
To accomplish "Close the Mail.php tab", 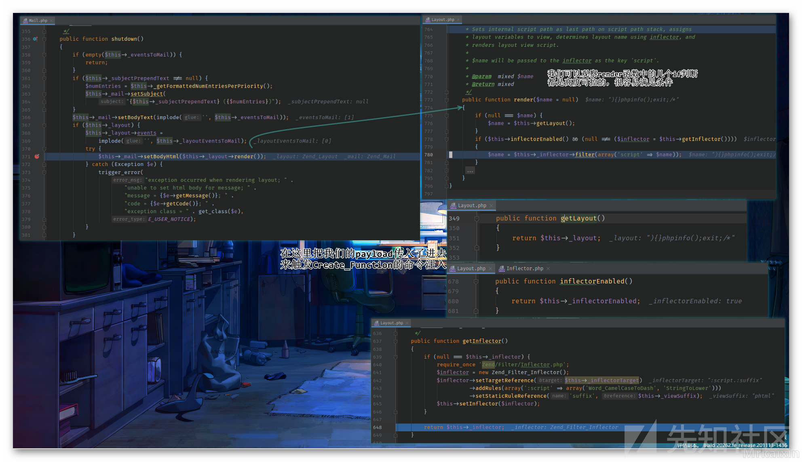I will tap(51, 21).
